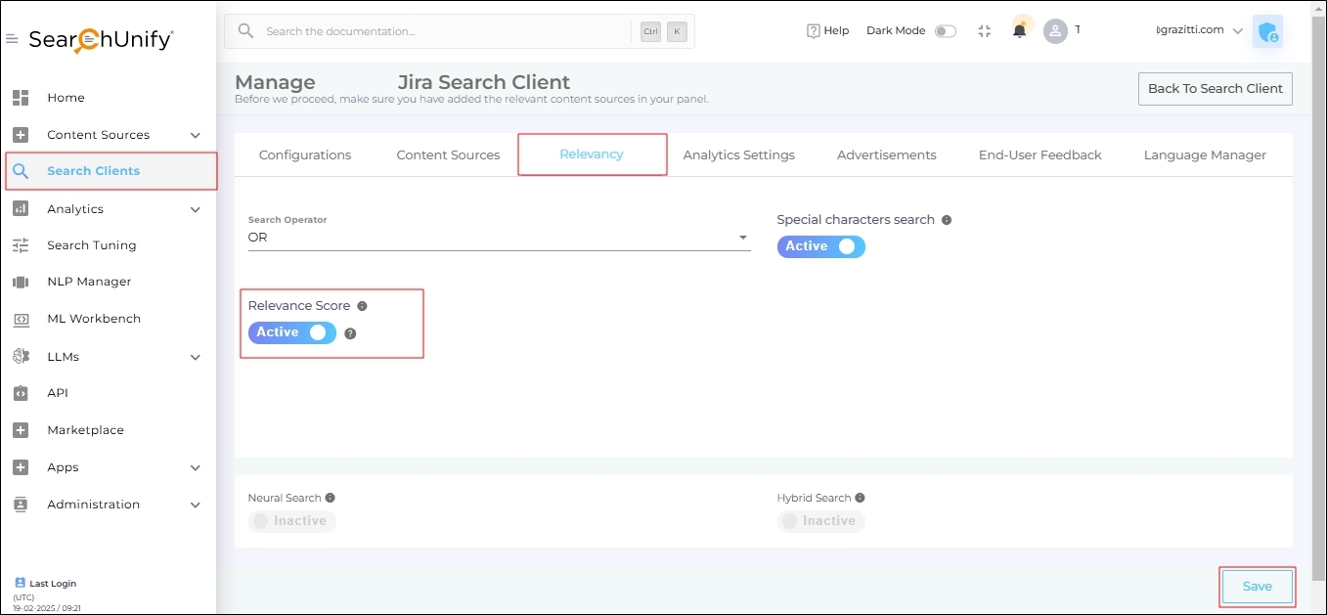
Task: Switch to the Language Manager tab
Action: coord(1205,155)
